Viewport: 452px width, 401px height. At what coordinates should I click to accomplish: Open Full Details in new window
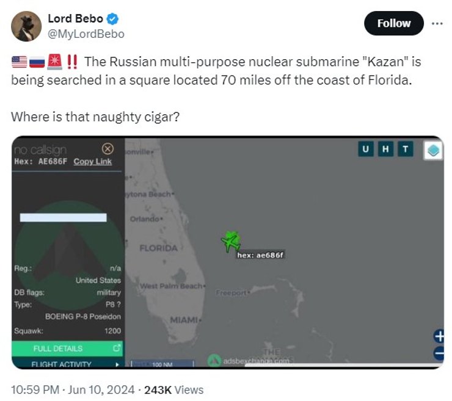point(67,349)
